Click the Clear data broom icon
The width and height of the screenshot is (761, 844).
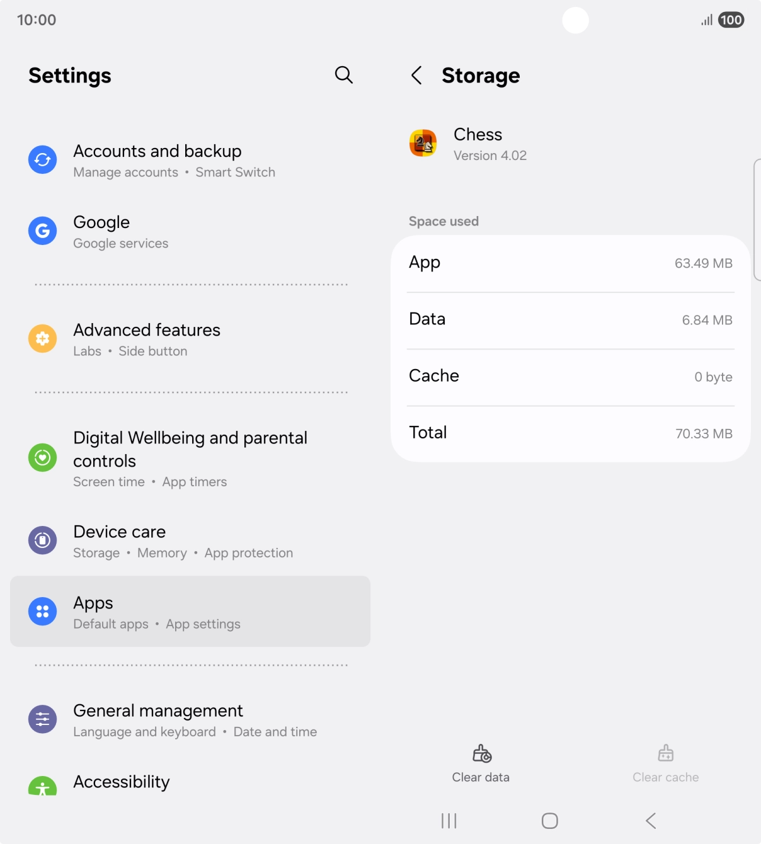[480, 753]
